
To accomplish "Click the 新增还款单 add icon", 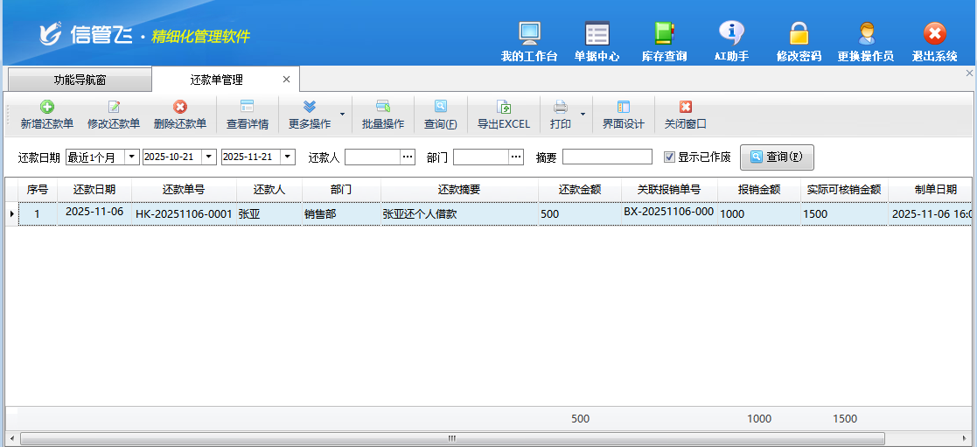I will point(47,107).
